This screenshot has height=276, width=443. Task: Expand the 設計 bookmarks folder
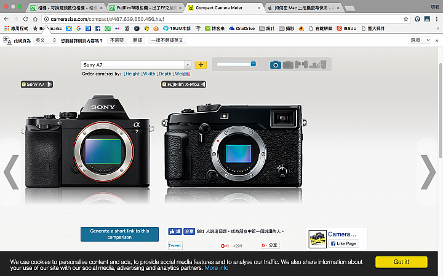[267, 28]
